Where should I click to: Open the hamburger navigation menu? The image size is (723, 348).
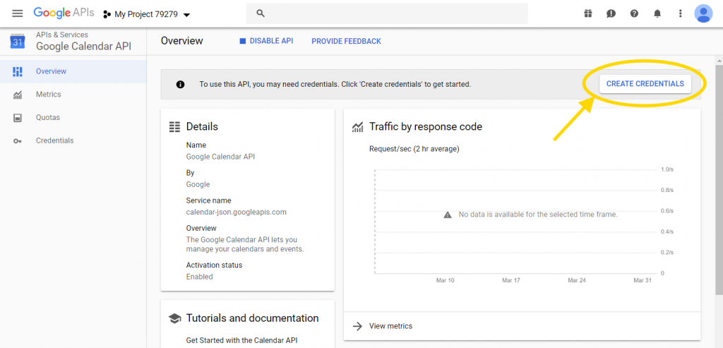point(18,13)
